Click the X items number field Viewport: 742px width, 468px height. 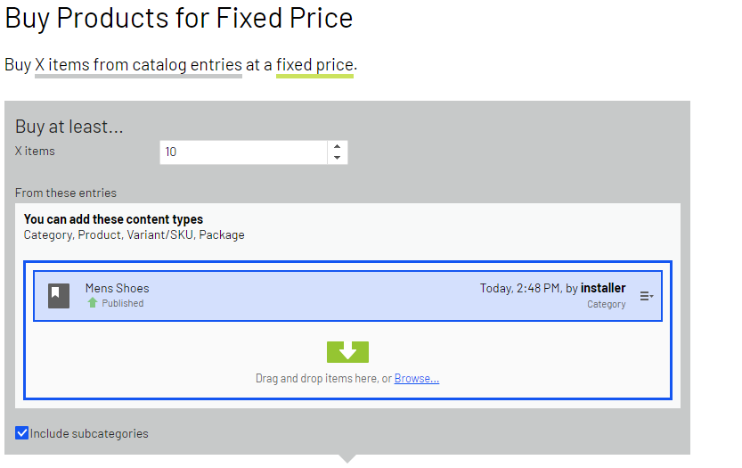click(243, 152)
